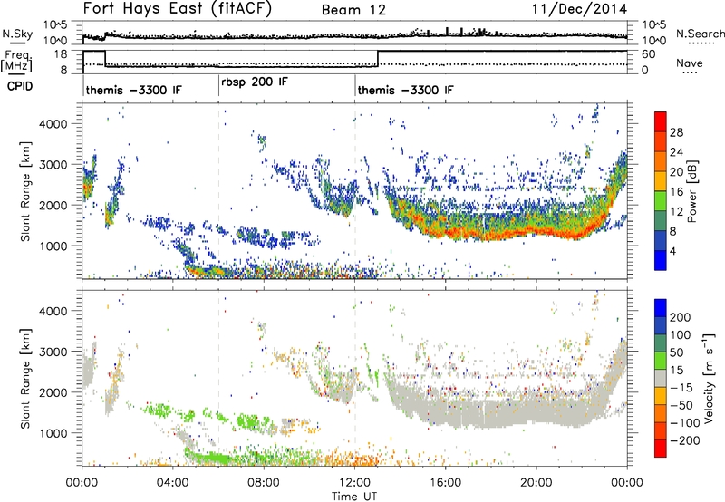This screenshot has height=502, width=725.
Task: Click the date '11/Dec/2014'
Action: point(580,8)
